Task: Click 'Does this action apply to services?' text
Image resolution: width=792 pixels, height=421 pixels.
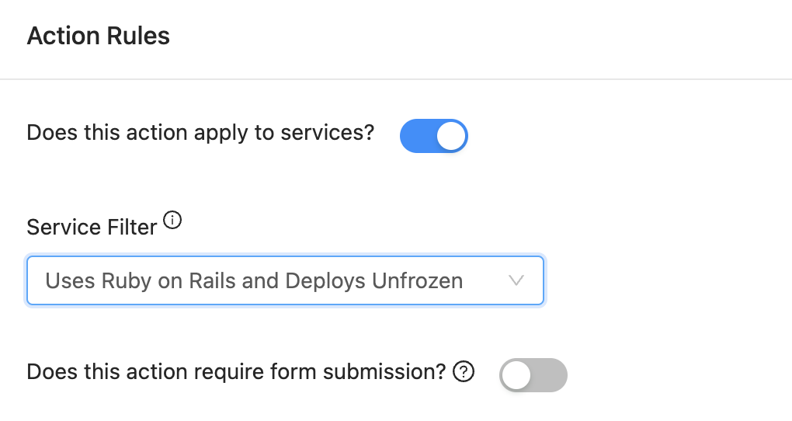Action: [x=200, y=133]
